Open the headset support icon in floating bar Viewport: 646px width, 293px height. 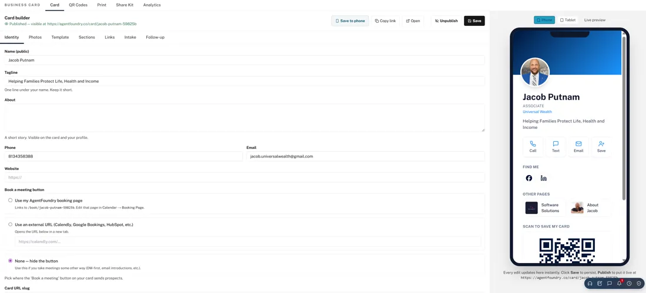click(x=590, y=283)
